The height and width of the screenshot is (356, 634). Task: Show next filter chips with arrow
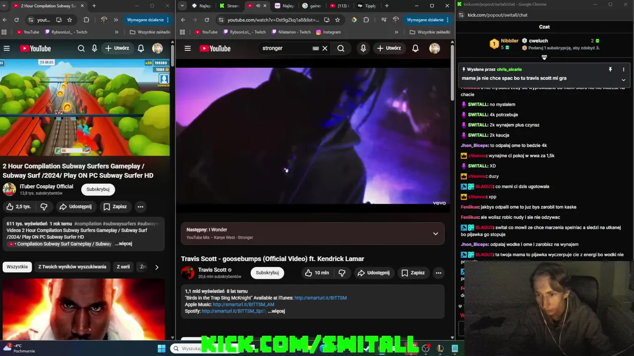(157, 267)
